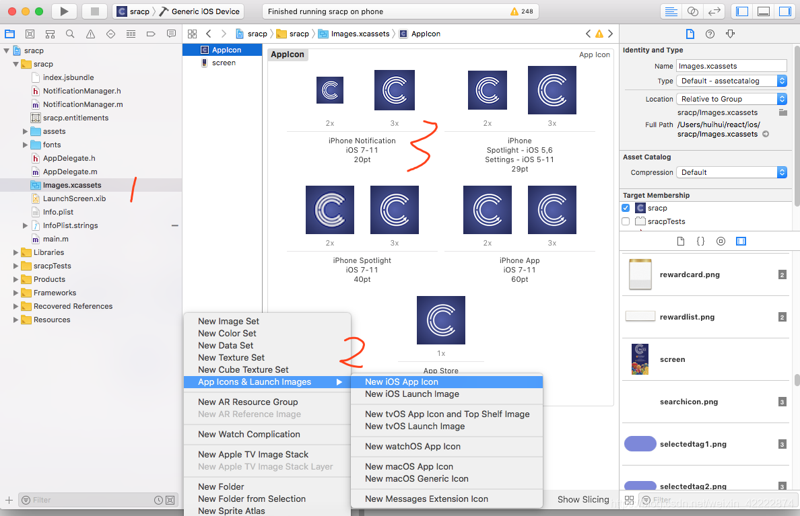Screen dimensions: 800x516
Task: Reveal the Full Path in Finder arrow
Action: (x=765, y=134)
